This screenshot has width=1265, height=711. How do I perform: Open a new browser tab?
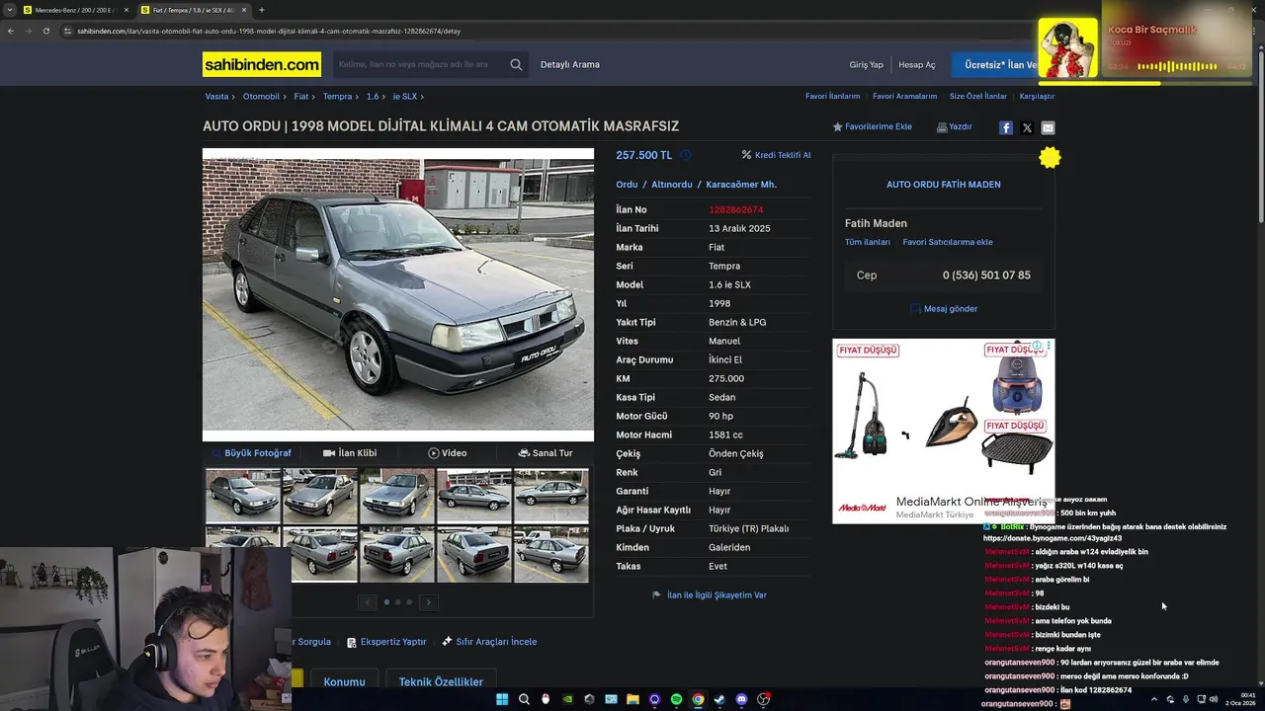point(262,10)
